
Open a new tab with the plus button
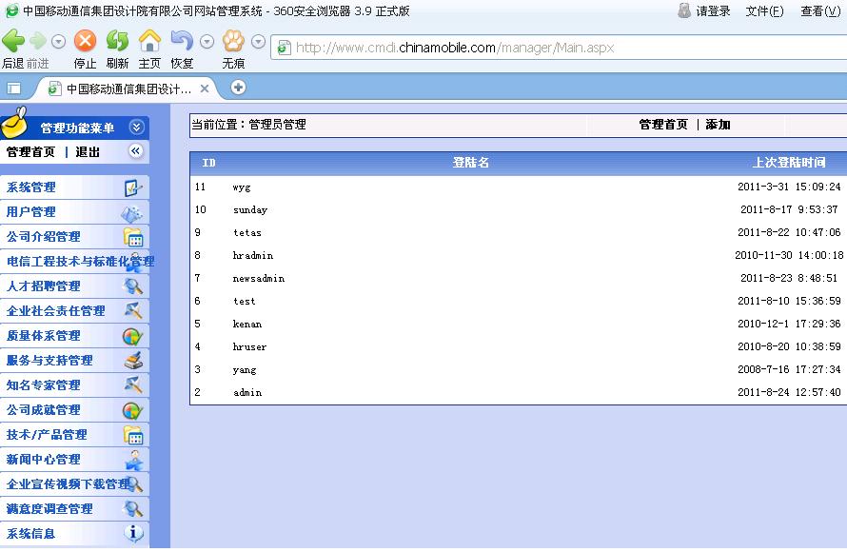point(238,88)
